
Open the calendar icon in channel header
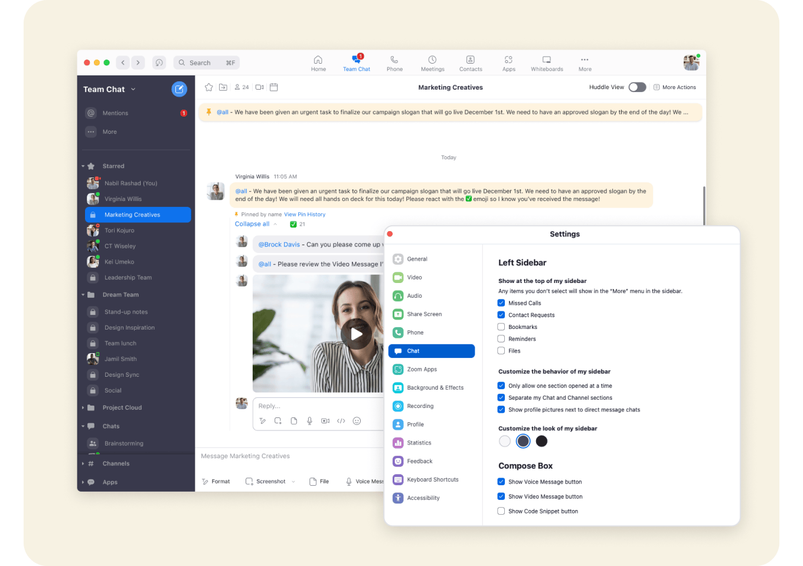tap(274, 87)
